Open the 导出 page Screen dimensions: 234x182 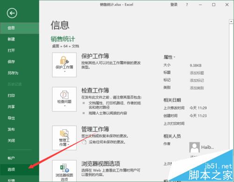point(20,118)
